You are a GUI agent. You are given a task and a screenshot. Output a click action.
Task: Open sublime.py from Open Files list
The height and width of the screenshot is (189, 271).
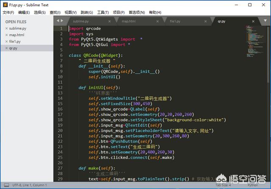[18, 28]
